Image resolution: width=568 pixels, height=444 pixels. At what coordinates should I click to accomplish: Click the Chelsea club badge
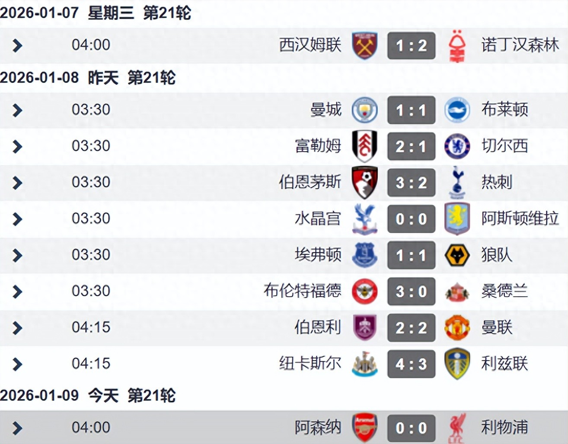tap(457, 147)
